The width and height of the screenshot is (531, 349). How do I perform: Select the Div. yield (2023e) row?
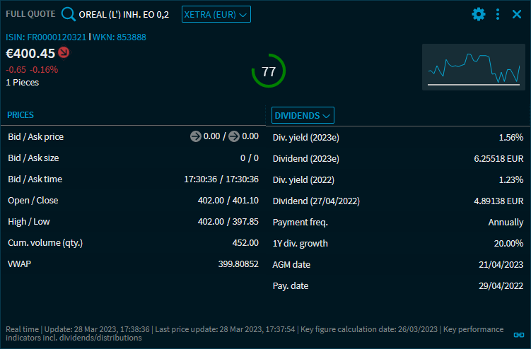(397, 137)
